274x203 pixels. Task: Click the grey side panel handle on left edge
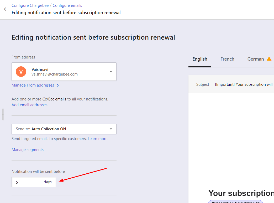click(x=3, y=114)
